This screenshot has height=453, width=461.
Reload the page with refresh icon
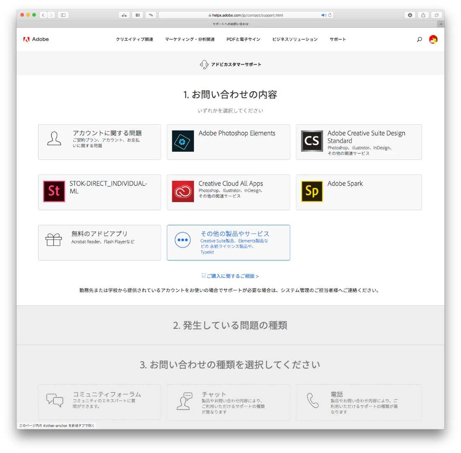tap(330, 15)
